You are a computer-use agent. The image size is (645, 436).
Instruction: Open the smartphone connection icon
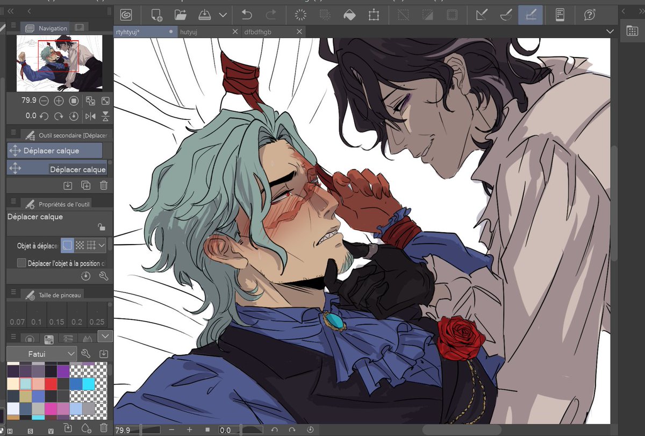tap(560, 15)
